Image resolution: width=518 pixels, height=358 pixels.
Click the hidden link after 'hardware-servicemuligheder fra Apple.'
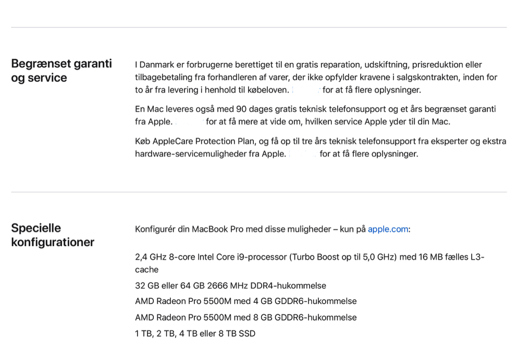(303, 154)
